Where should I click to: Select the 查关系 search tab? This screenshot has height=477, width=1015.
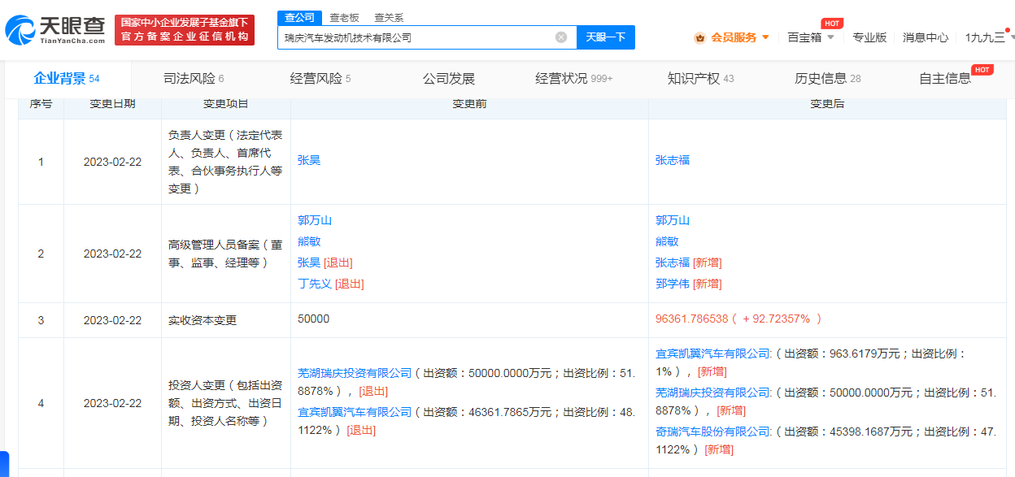388,17
